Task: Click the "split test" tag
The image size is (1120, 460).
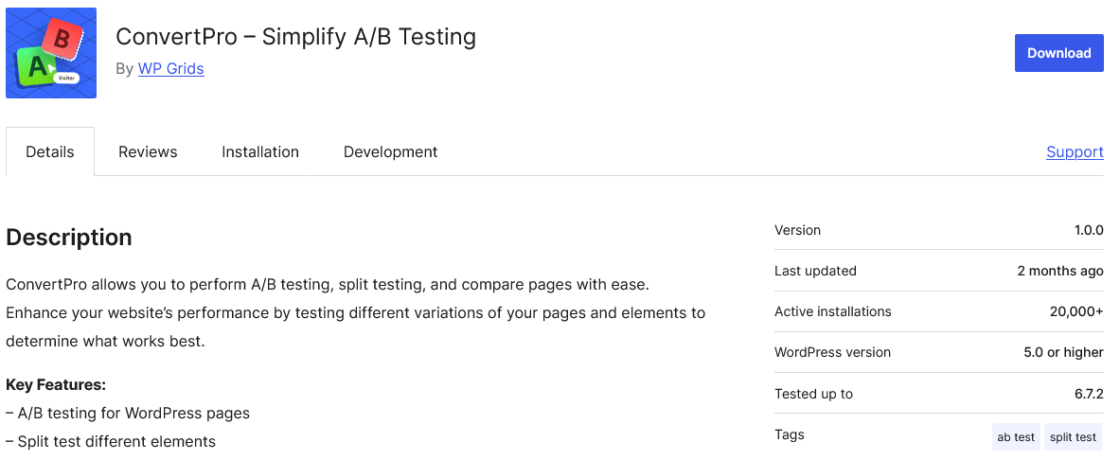Action: coord(1073,437)
